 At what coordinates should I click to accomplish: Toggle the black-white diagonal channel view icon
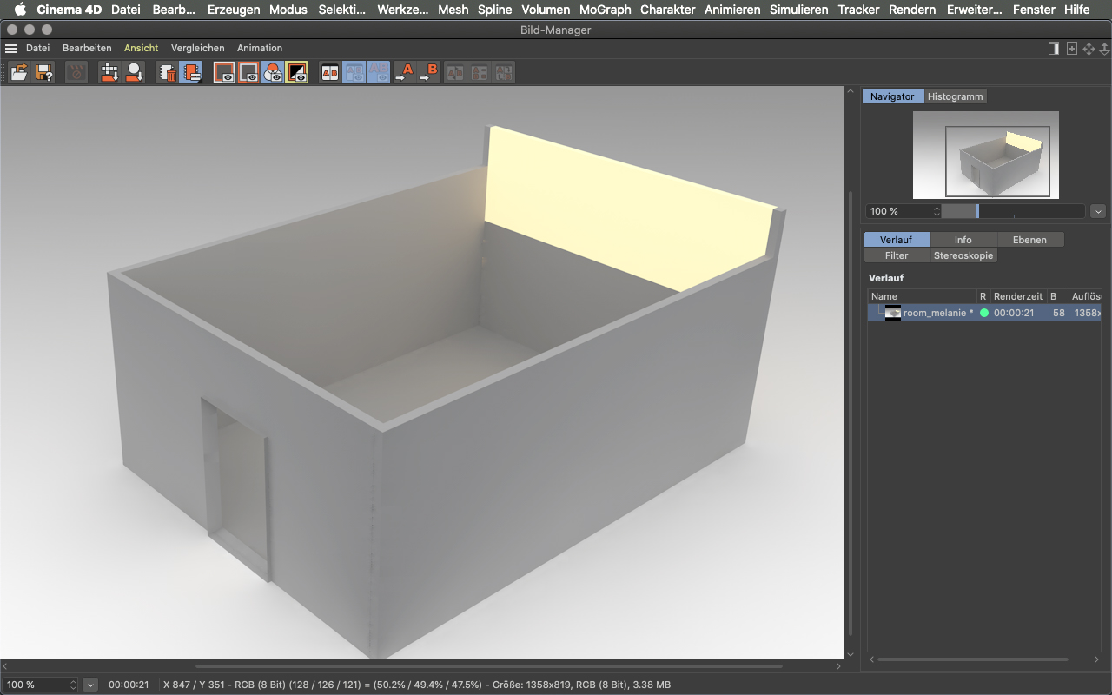click(297, 73)
